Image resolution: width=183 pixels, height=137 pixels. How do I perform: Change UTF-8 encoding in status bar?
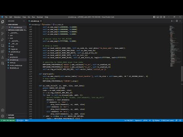click(145, 121)
